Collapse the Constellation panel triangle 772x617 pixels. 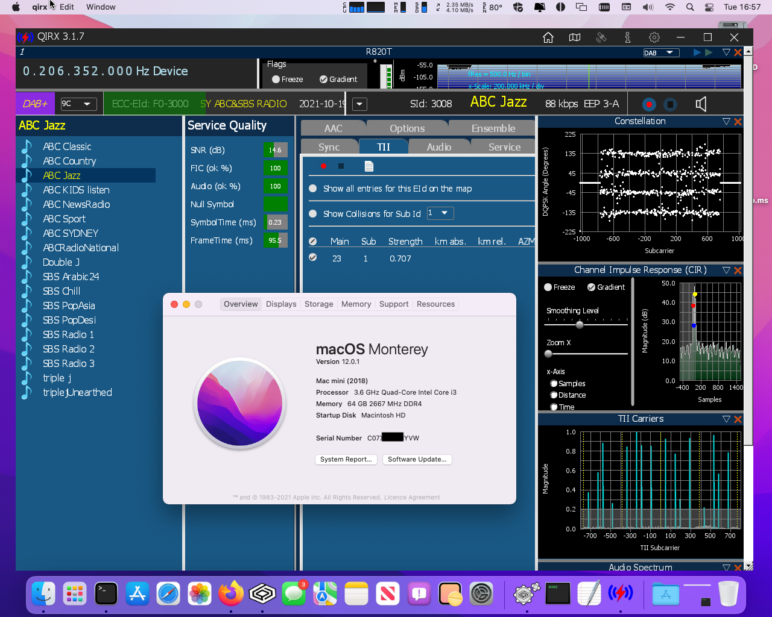(726, 122)
